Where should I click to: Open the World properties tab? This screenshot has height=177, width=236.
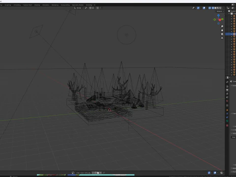point(227,101)
